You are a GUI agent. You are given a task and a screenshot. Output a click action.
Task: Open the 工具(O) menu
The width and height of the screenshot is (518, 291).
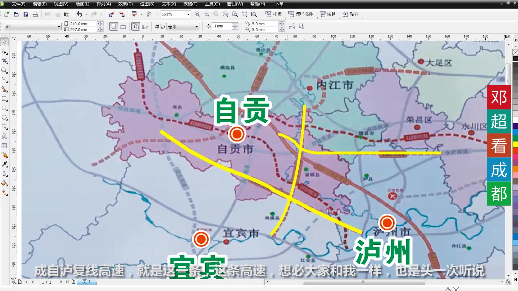212,4
